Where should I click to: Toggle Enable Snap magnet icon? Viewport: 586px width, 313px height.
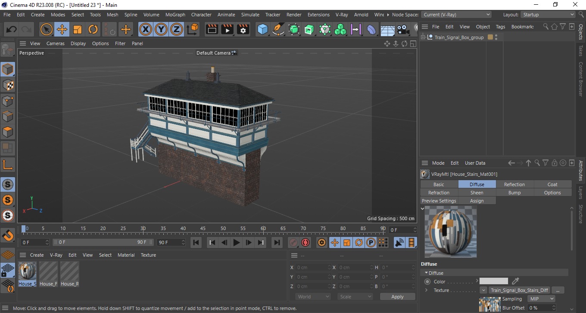coord(8,235)
